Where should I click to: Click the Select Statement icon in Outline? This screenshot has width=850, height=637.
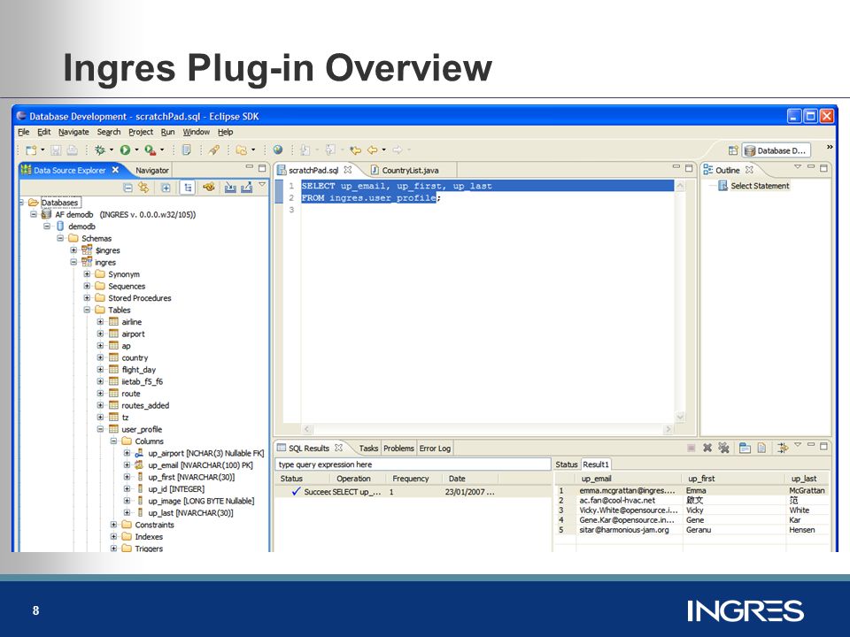coord(722,186)
